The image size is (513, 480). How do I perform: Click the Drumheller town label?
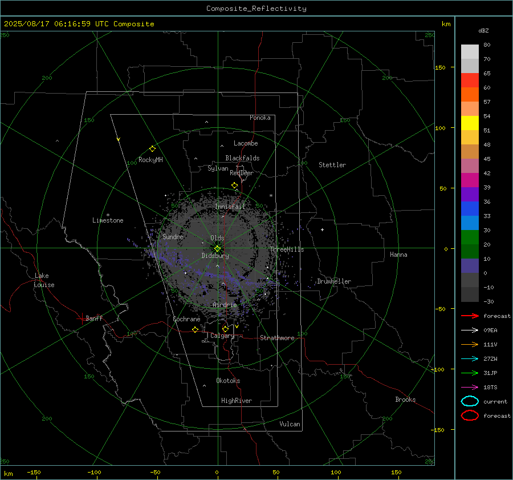click(334, 281)
